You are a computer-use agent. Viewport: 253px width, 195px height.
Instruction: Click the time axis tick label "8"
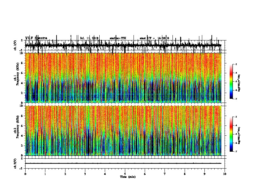pyautogui.click(x=185, y=174)
